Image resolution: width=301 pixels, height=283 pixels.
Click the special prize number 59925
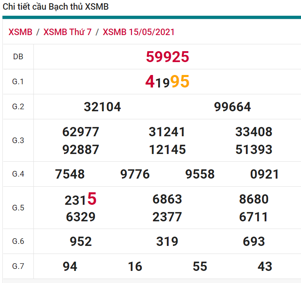click(x=167, y=57)
